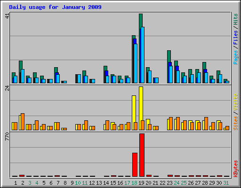This screenshot has width=241, height=188.
Task: Click the KBytes legend label
Action: pyautogui.click(x=235, y=169)
